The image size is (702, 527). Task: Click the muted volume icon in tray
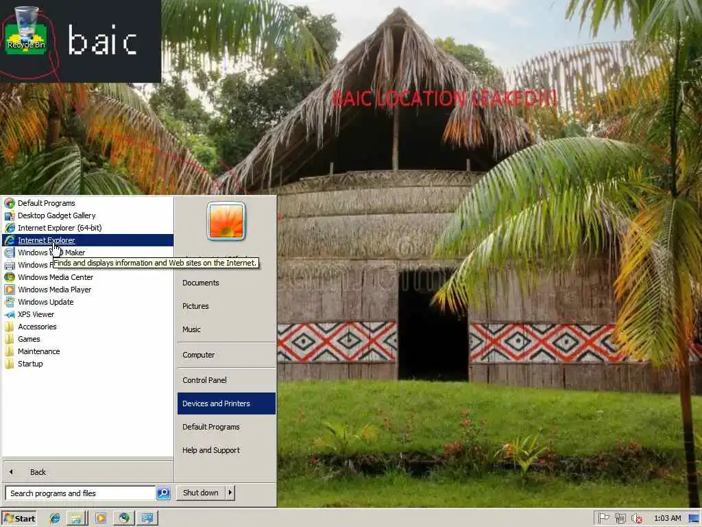(x=636, y=519)
